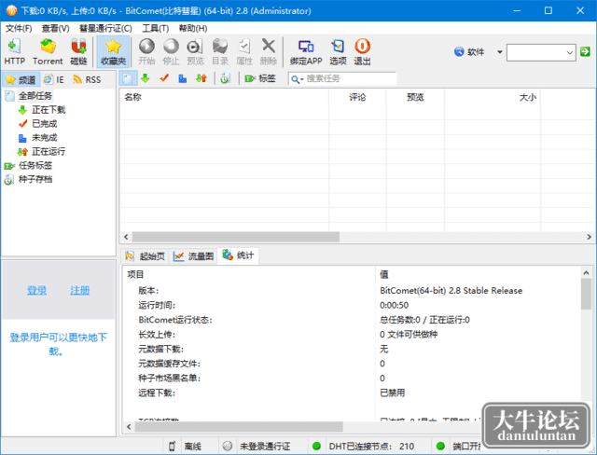Click the Properties (属性) toolbar icon
The width and height of the screenshot is (597, 455).
click(x=244, y=51)
